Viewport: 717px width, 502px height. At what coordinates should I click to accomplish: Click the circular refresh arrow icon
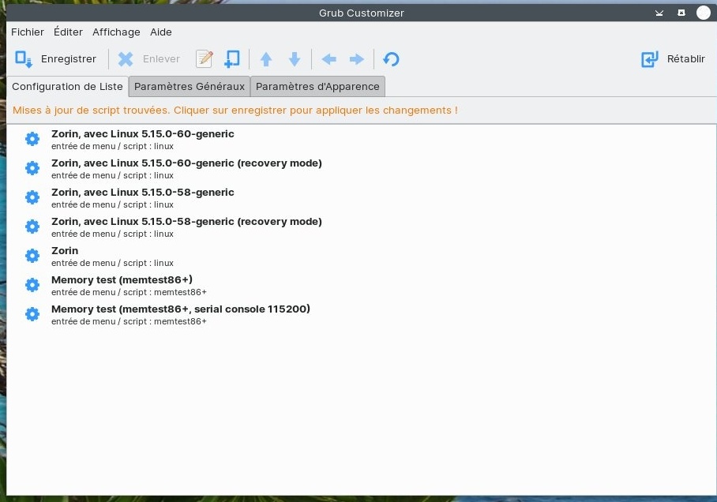click(x=391, y=59)
